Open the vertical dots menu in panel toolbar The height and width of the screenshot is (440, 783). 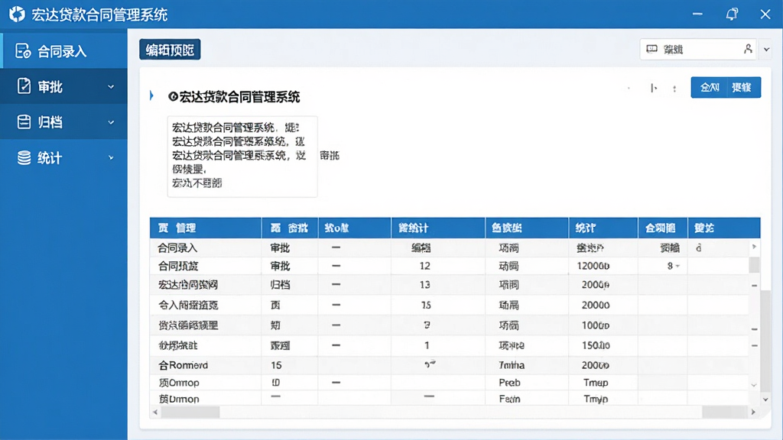[x=674, y=89]
